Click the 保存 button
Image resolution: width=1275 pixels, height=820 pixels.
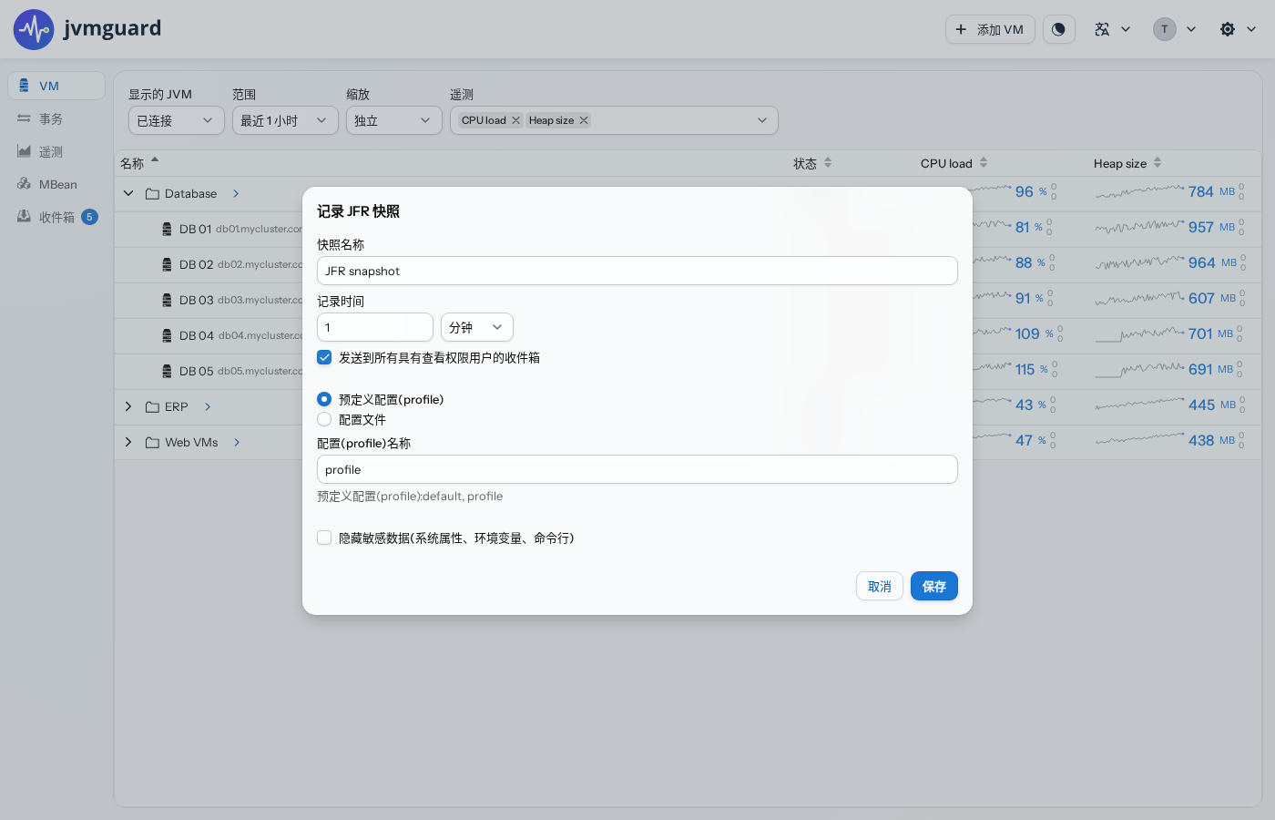[934, 586]
